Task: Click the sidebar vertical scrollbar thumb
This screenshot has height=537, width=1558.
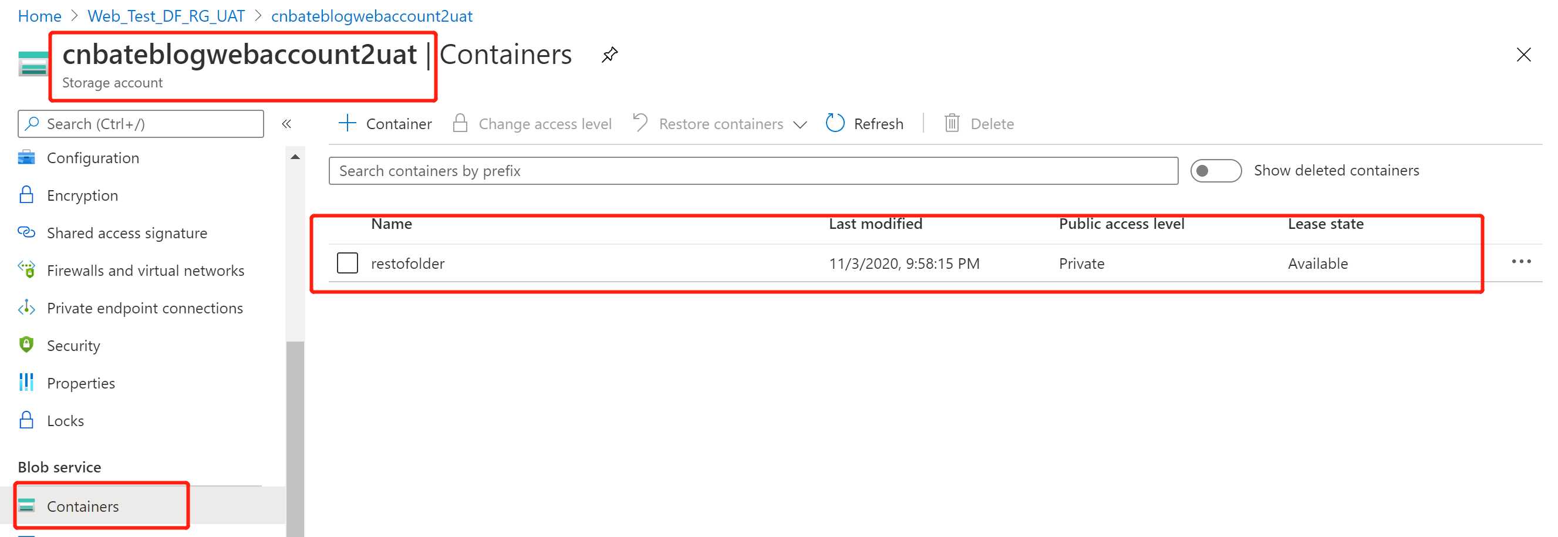Action: [295, 439]
